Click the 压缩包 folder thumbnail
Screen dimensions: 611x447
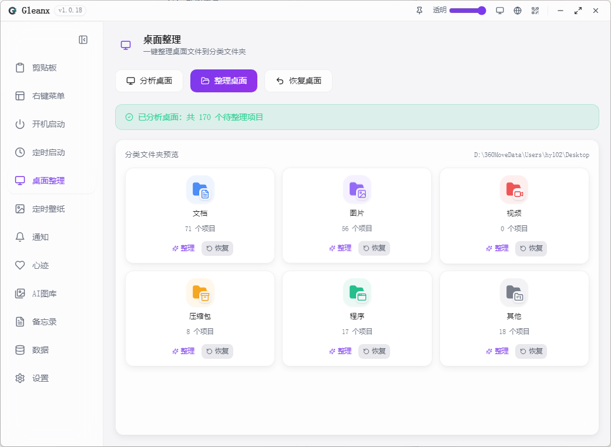(200, 292)
